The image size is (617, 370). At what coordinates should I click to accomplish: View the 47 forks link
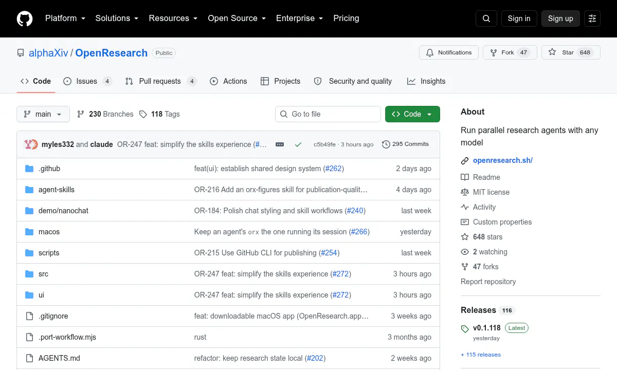click(x=480, y=267)
